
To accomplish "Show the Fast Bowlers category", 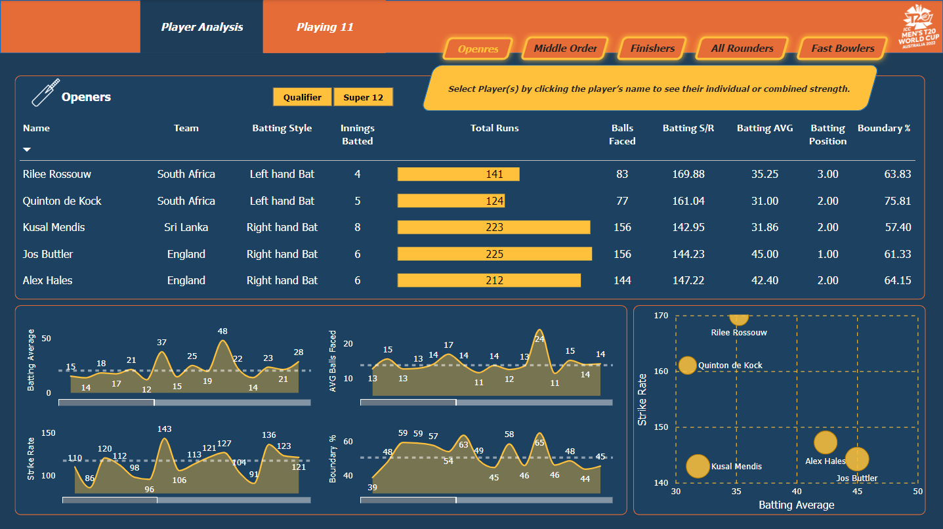I will click(841, 48).
